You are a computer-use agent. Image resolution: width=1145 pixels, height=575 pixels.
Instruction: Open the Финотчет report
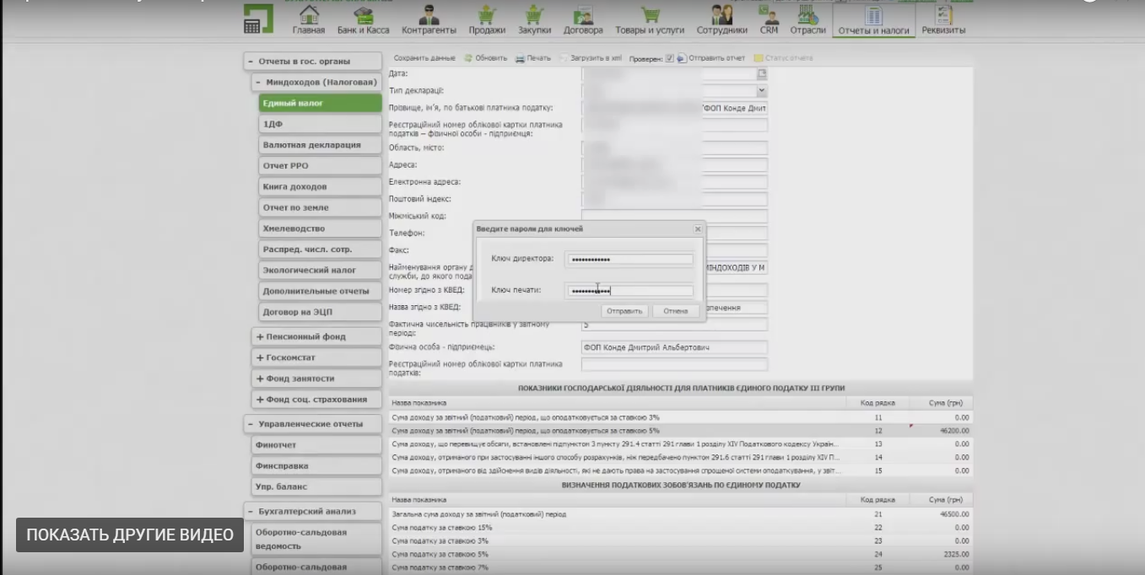[316, 445]
